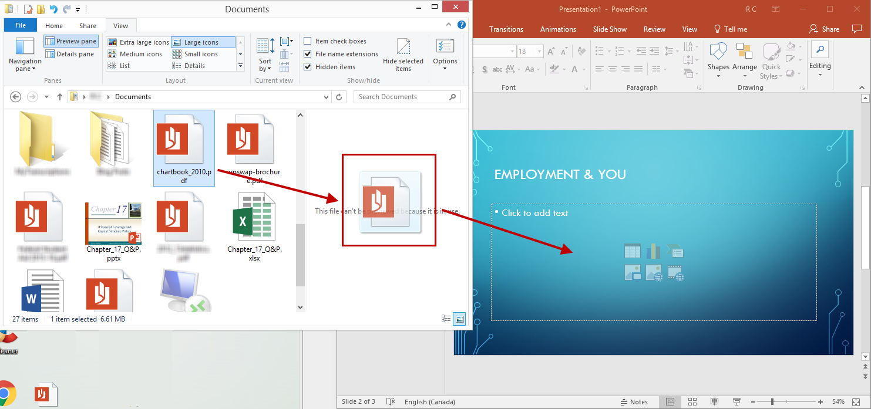Switch to Reading View in status bar
The width and height of the screenshot is (871, 409).
[714, 402]
